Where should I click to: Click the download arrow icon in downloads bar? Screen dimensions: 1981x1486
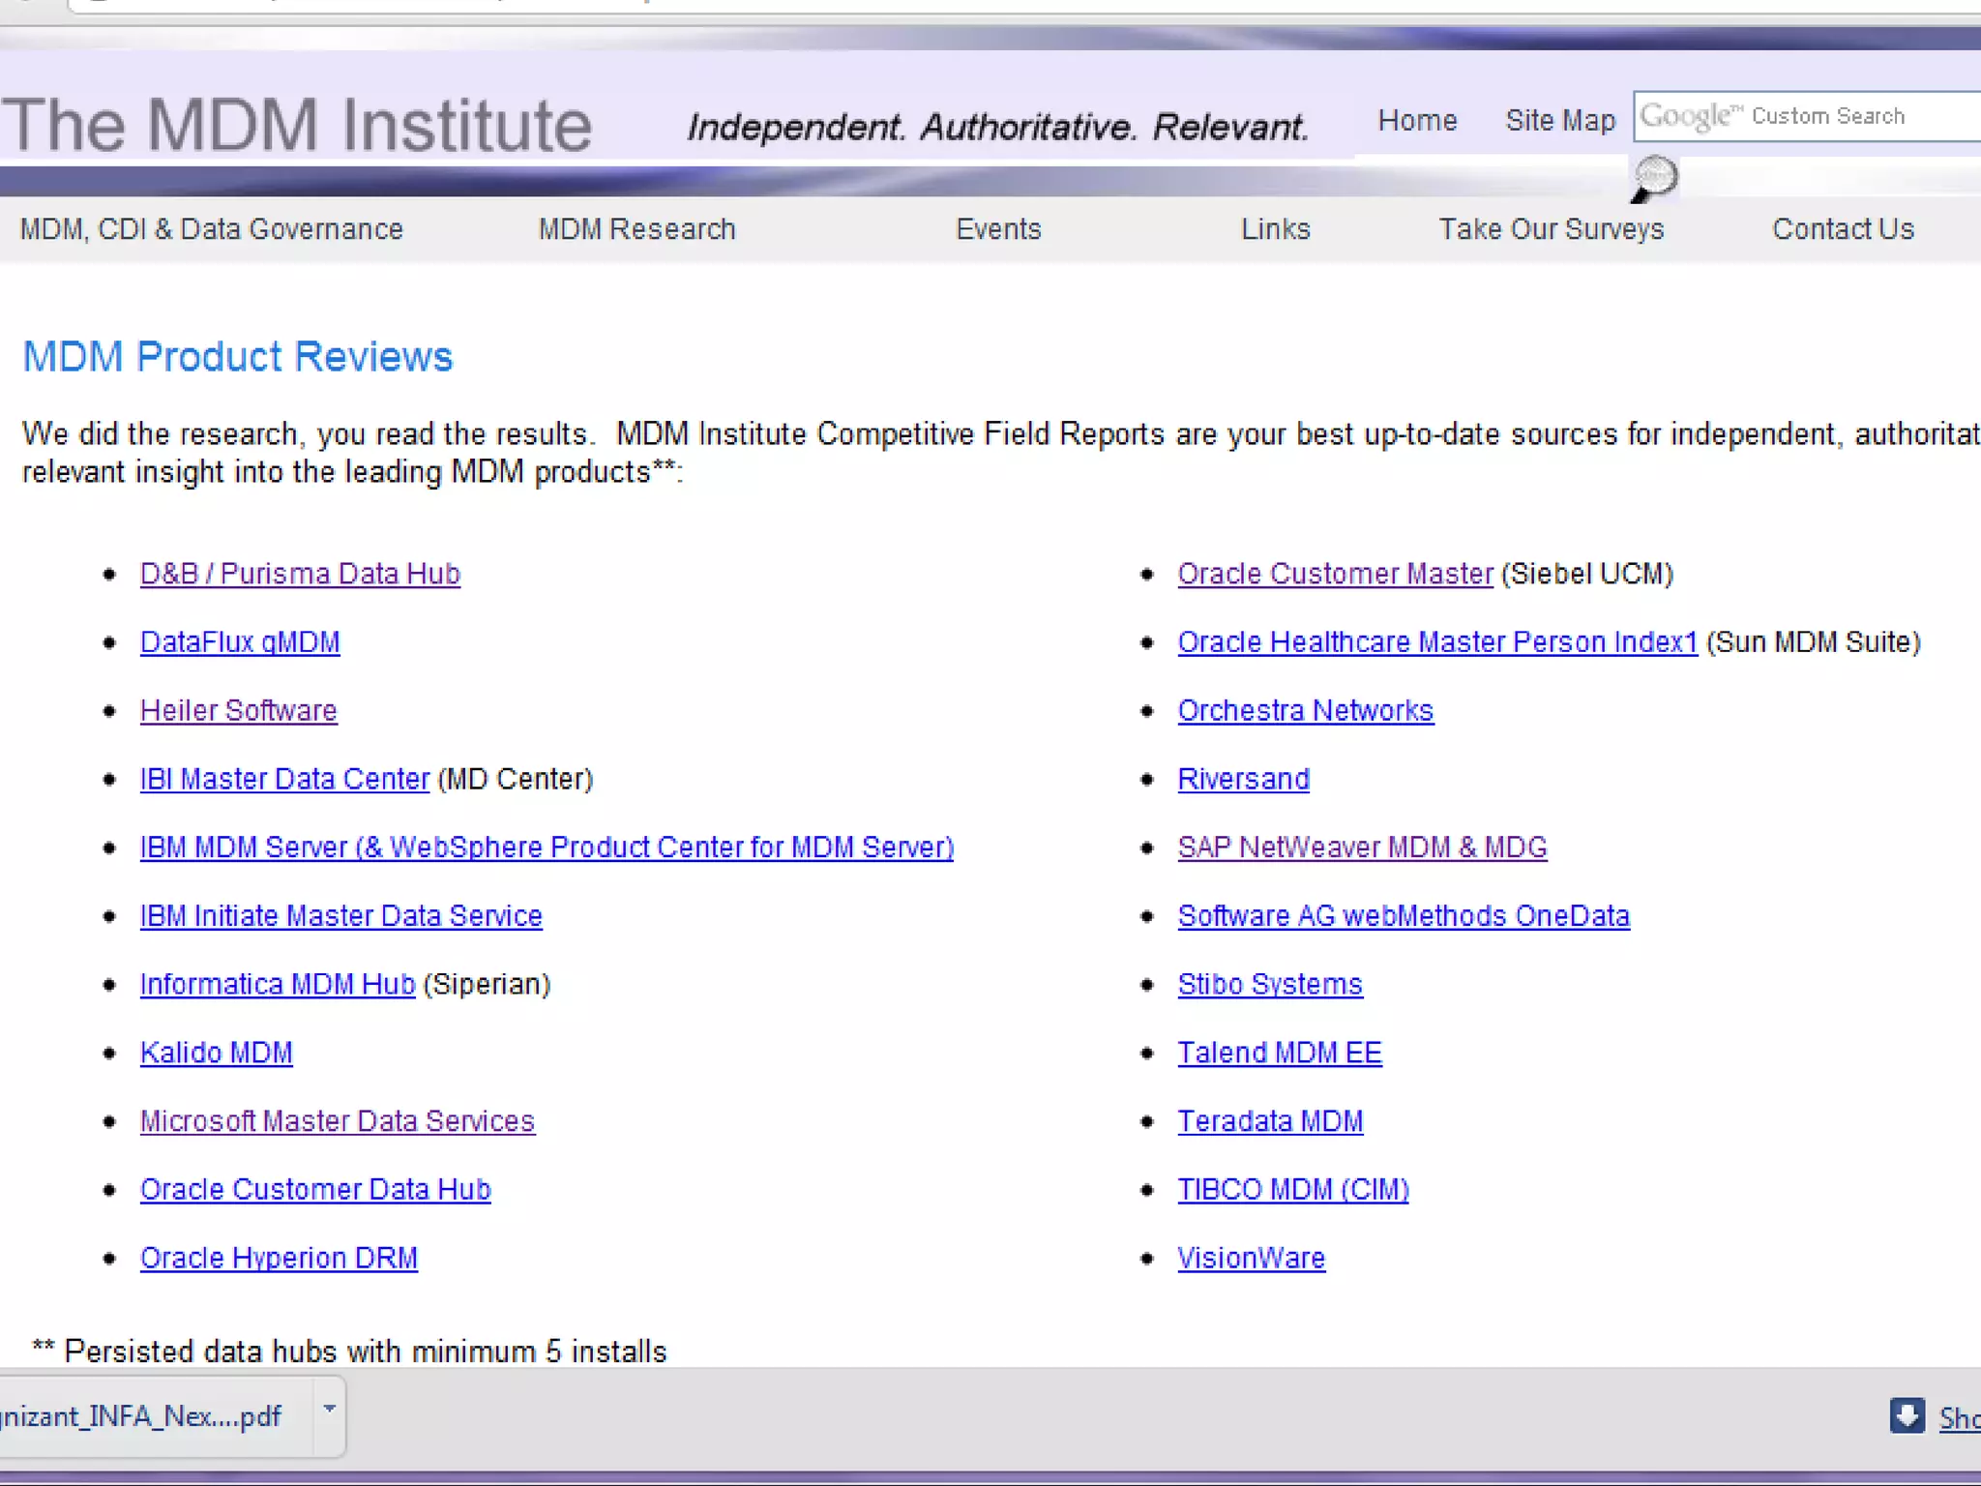(x=1907, y=1416)
